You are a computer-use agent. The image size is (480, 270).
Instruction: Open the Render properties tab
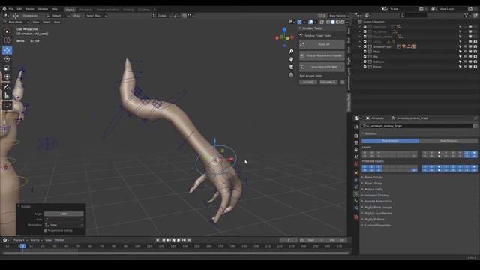point(356,136)
